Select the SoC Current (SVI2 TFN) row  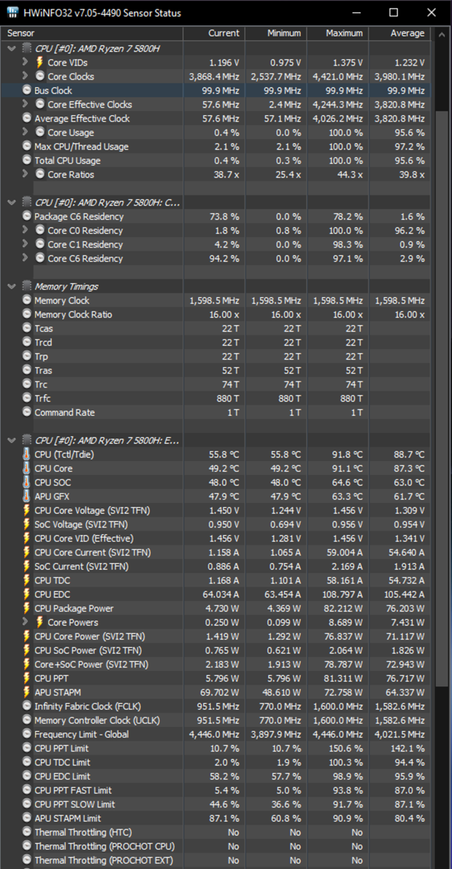click(216, 566)
